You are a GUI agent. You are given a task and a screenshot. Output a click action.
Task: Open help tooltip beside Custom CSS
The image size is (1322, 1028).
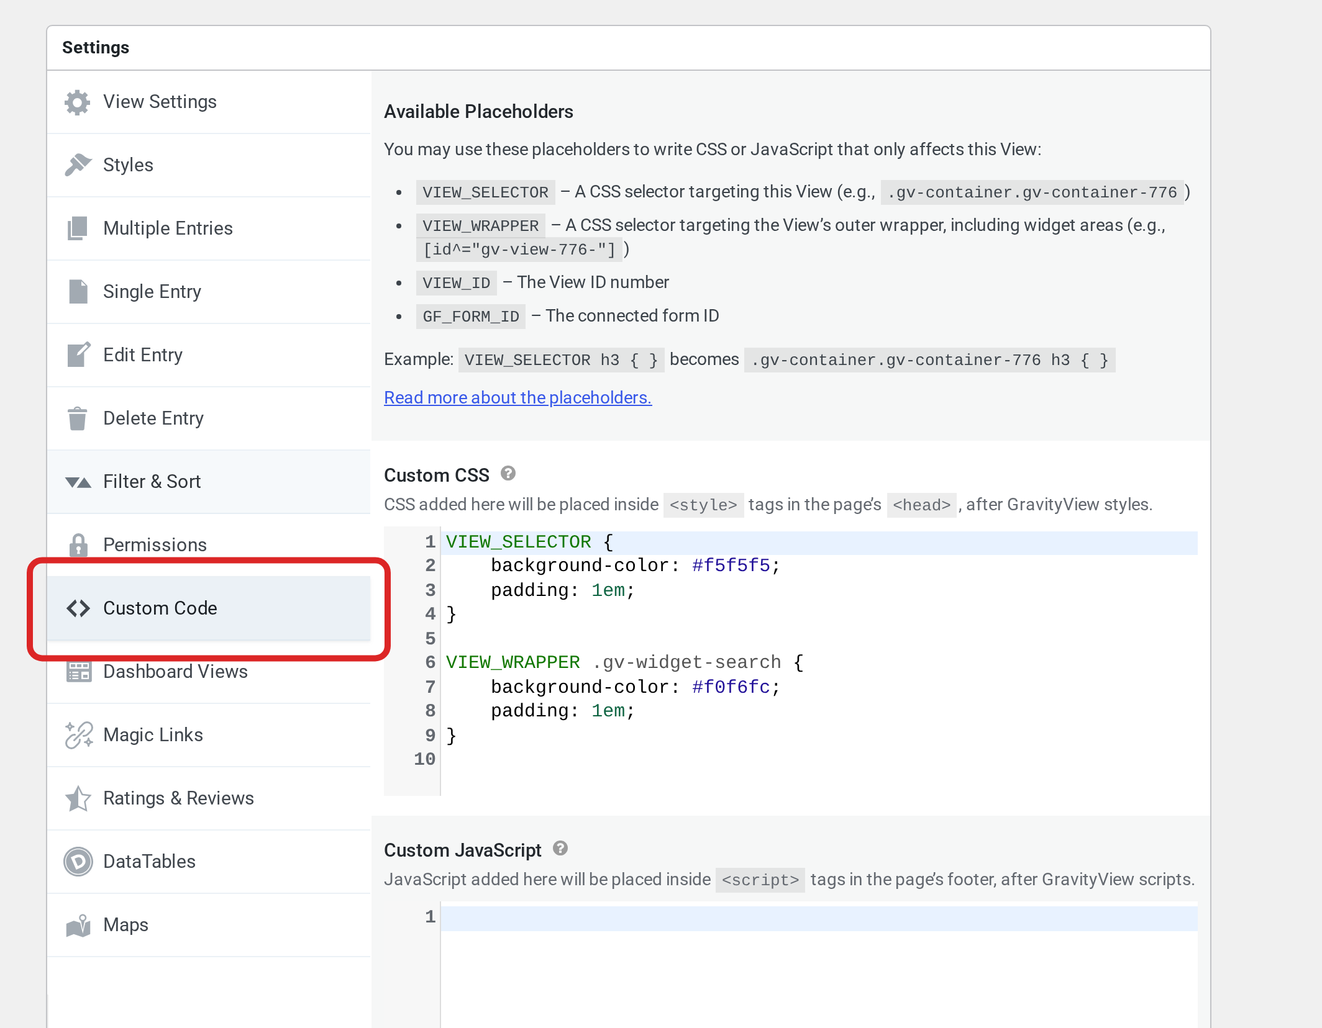click(x=508, y=474)
